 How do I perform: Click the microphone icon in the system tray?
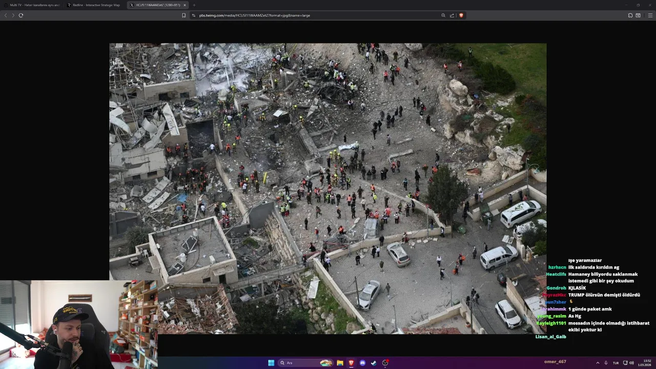[606, 363]
